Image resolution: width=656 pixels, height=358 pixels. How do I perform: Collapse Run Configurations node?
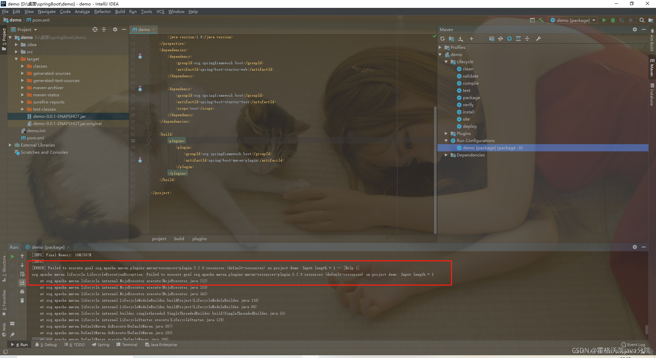[x=446, y=141]
